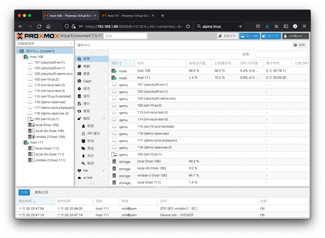Click the Proxmox logo
This screenshot has height=238, width=325.
pos(38,36)
